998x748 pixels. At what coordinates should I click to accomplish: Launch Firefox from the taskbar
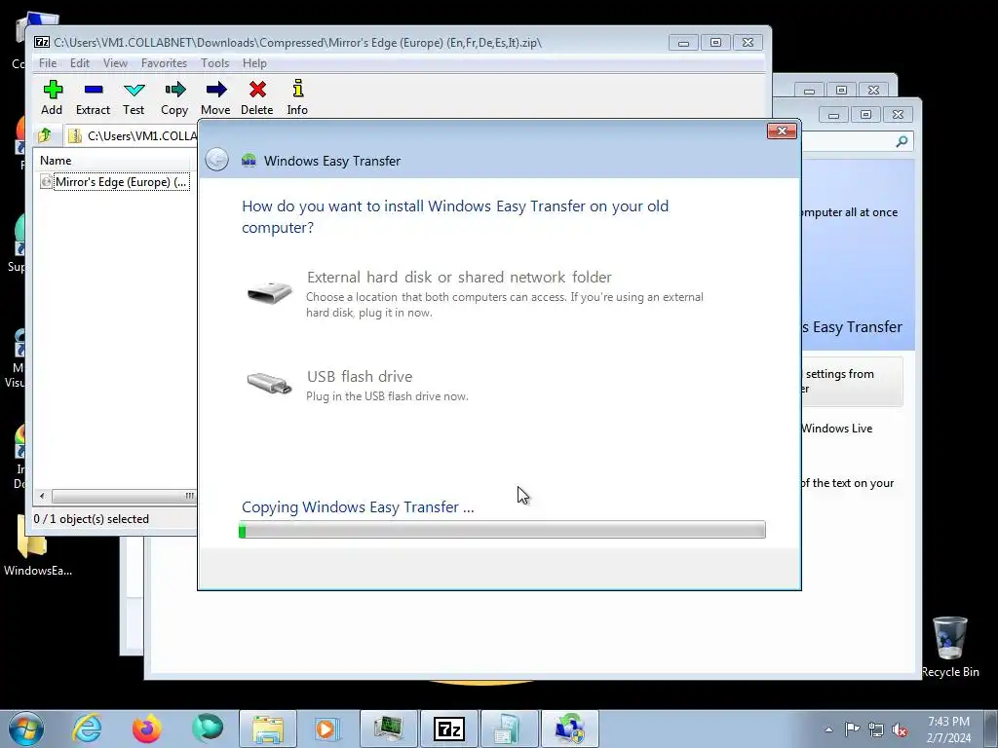click(x=147, y=729)
